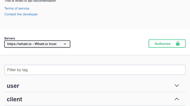Click the Authorize text label
This screenshot has width=190, height=106.
point(162,44)
